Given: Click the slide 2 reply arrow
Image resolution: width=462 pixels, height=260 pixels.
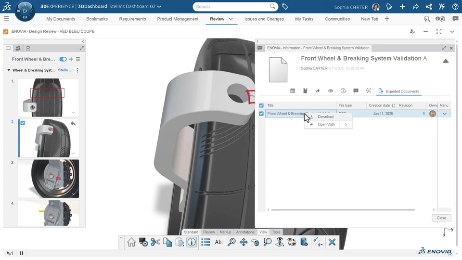Looking at the screenshot, I should click(73, 124).
